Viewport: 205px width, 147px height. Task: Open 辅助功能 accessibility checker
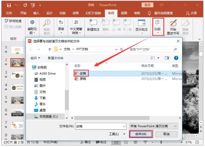coord(32,27)
